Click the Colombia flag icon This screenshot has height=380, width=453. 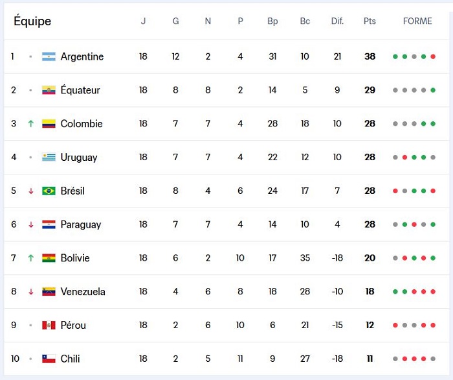[49, 124]
